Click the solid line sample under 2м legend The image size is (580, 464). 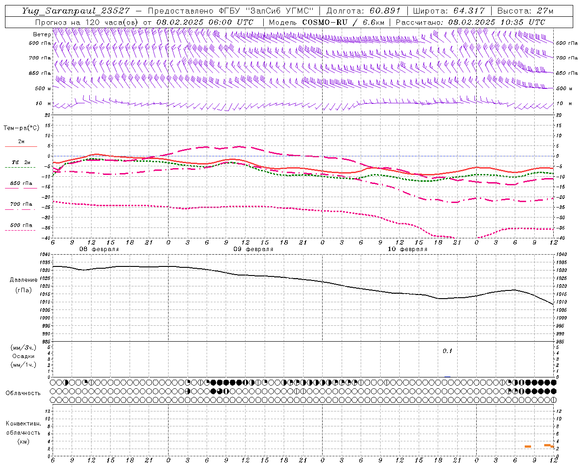click(21, 147)
